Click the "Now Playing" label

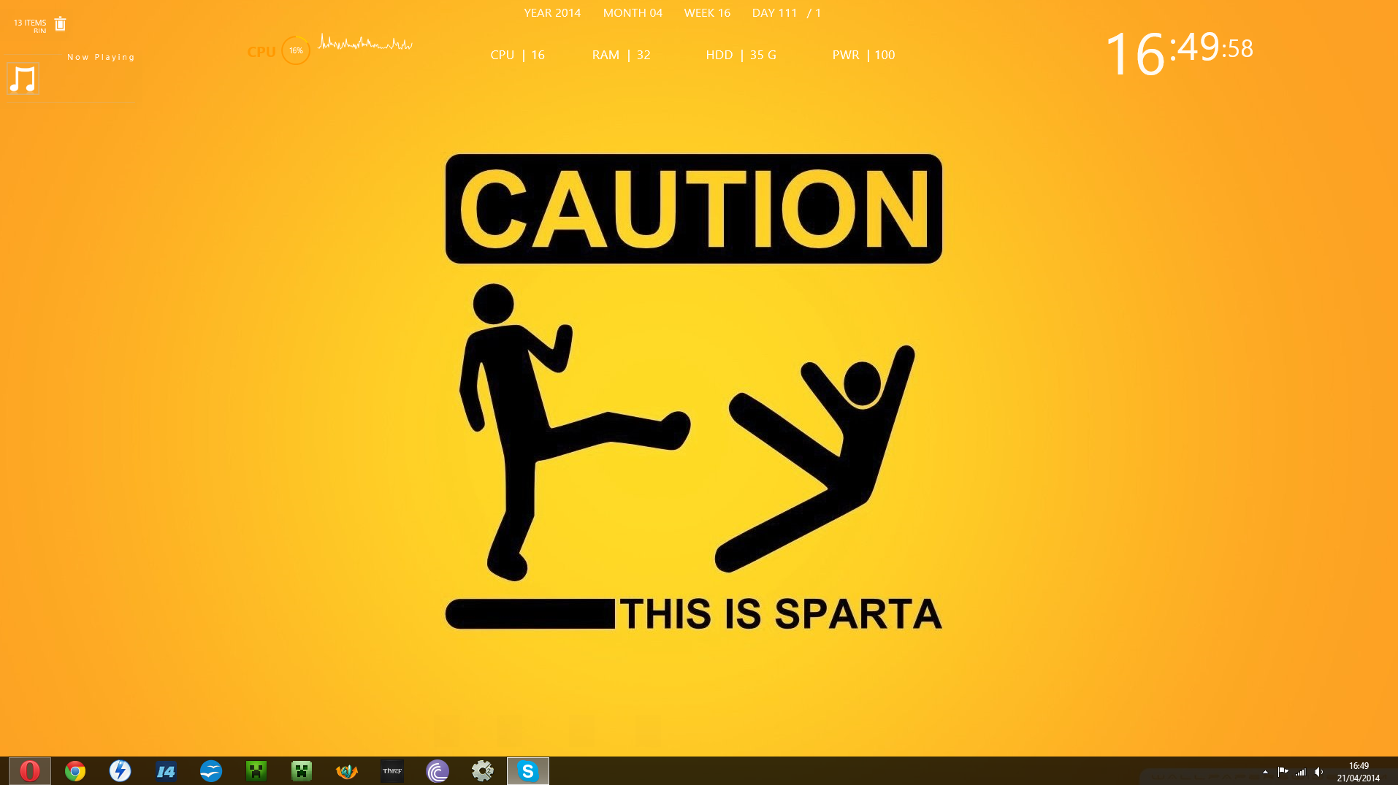coord(101,57)
